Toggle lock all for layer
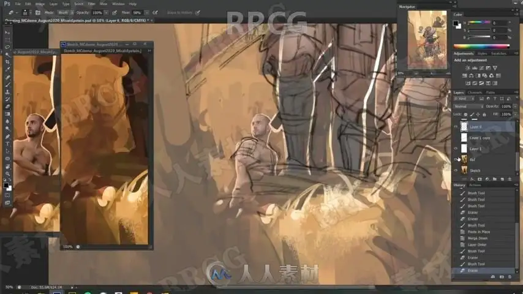The image size is (523, 294). (484, 115)
